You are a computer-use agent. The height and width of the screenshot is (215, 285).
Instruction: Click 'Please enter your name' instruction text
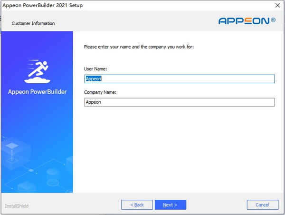[x=139, y=47]
